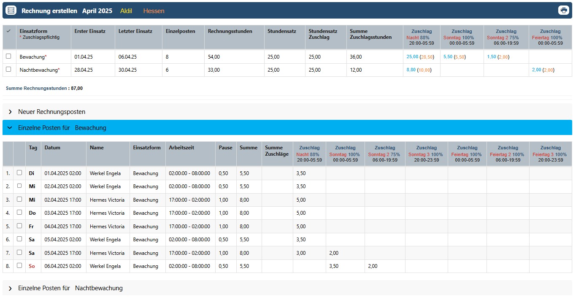
Task: Expand the Neuer Rechnungsposten section
Action: (x=10, y=112)
